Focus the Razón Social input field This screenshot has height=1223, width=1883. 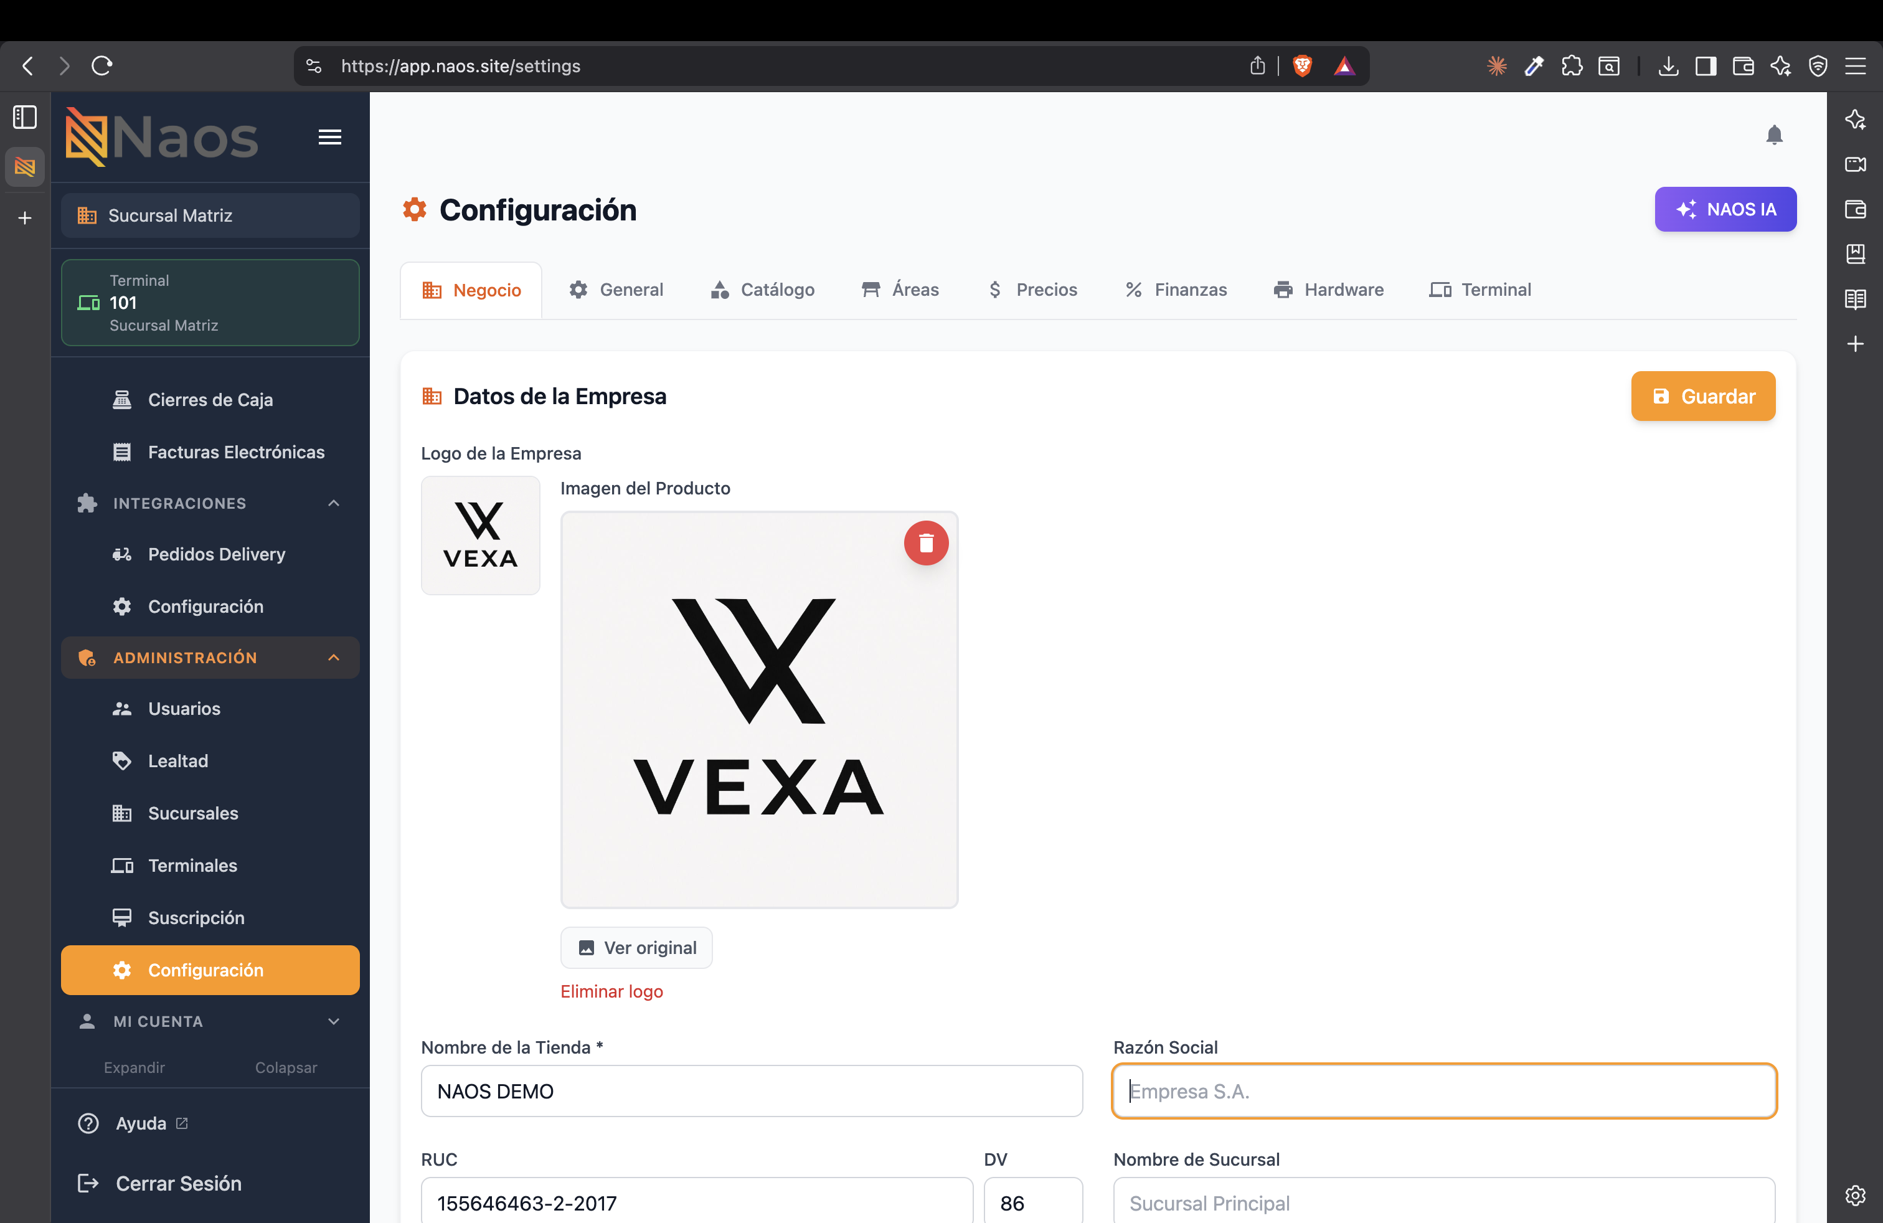(x=1444, y=1091)
